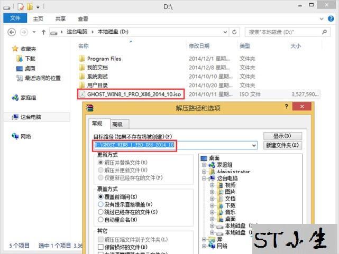Click 本地磁盘 (D:) in address breadcrumb
The width and height of the screenshot is (339, 254).
point(113,32)
